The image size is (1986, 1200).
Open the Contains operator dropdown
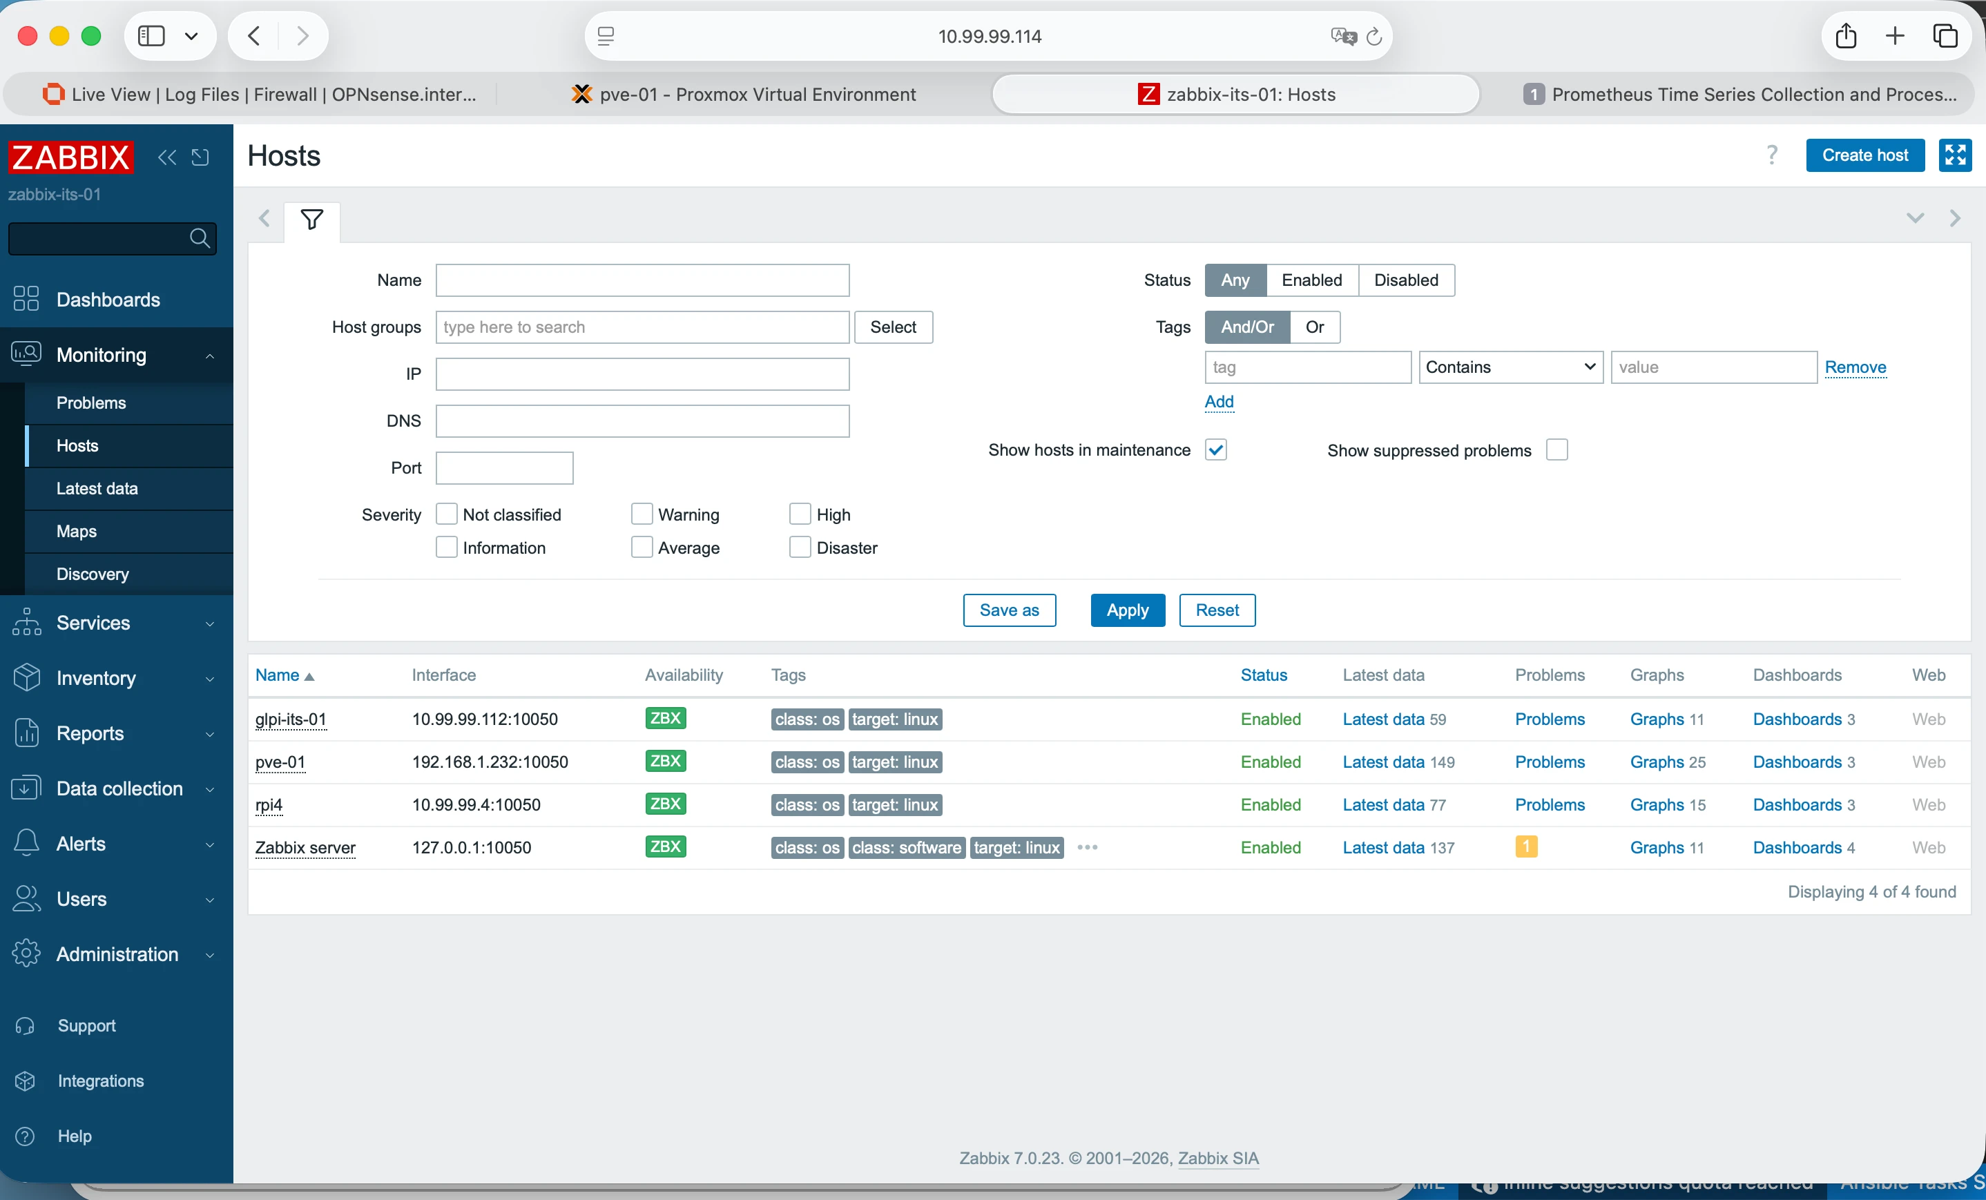pyautogui.click(x=1510, y=367)
